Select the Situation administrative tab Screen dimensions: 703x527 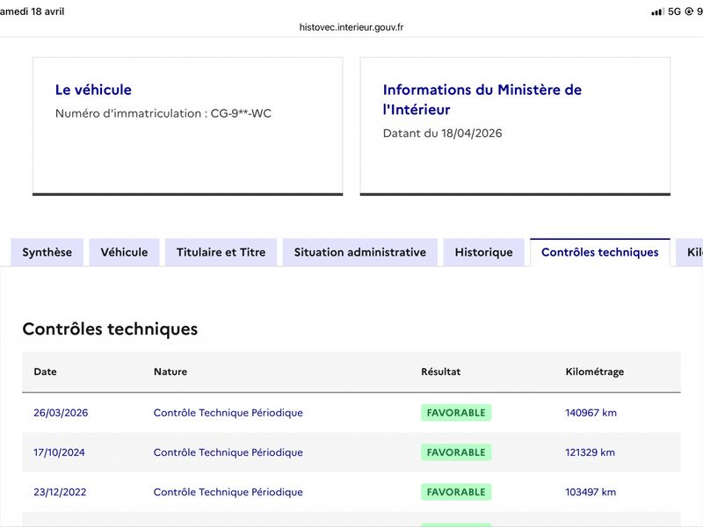tap(360, 252)
